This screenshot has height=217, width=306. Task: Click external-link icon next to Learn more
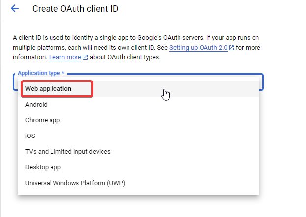click(x=85, y=58)
